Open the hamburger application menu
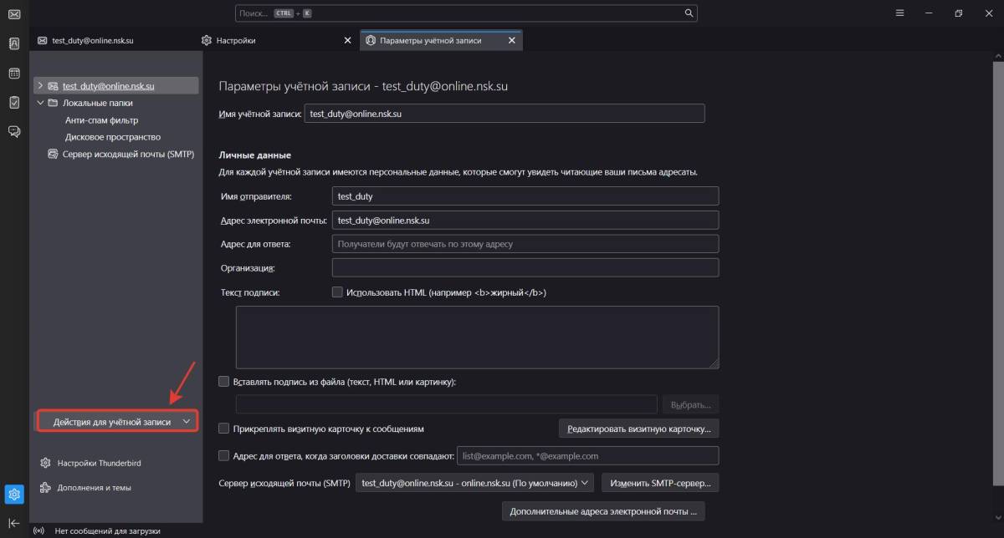Screen dimensions: 1004x538 pos(899,13)
